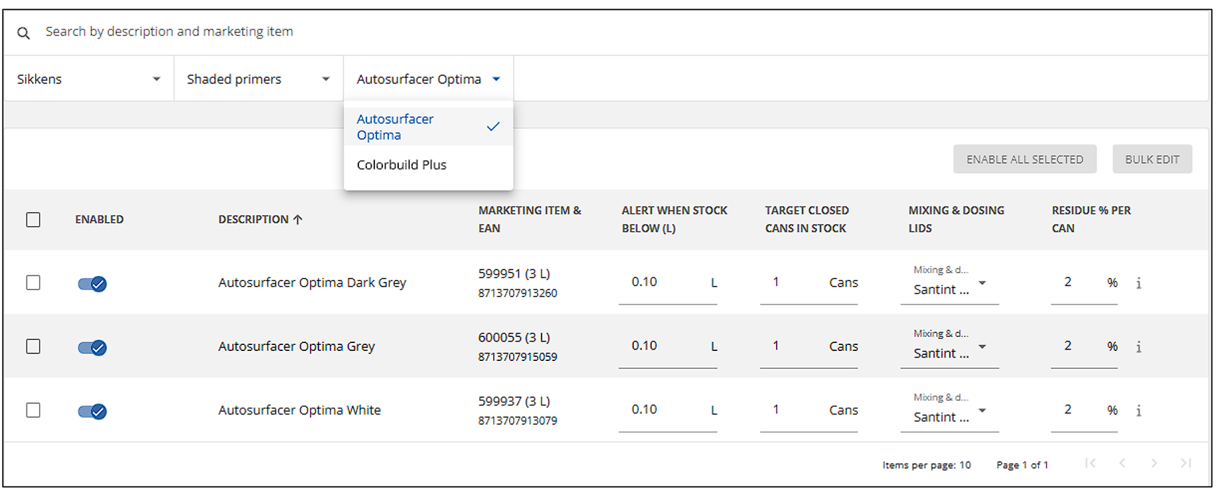1216x491 pixels.
Task: Open mixing lids dropdown for Optima Grey row
Action: (x=950, y=347)
